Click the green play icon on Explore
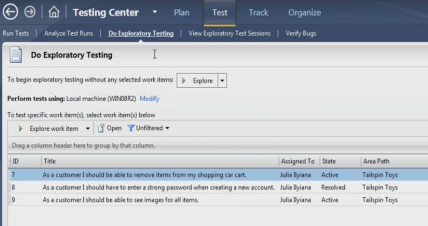This screenshot has width=428, height=226. (184, 81)
